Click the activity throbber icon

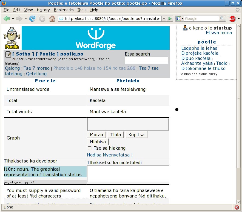point(238,10)
